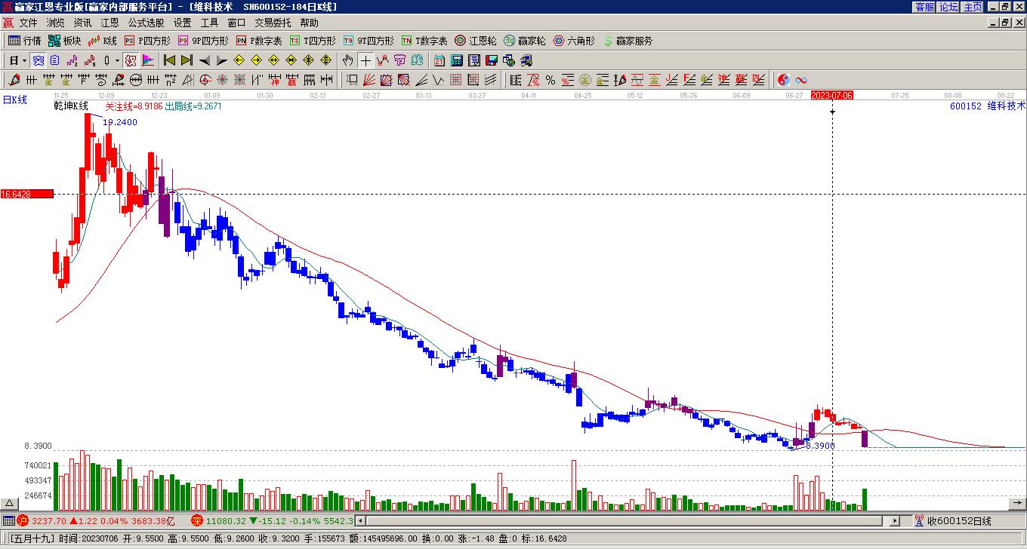Expand the candlestick chart type dropdown arrow
Image resolution: width=1027 pixels, height=549 pixels.
pos(117,60)
